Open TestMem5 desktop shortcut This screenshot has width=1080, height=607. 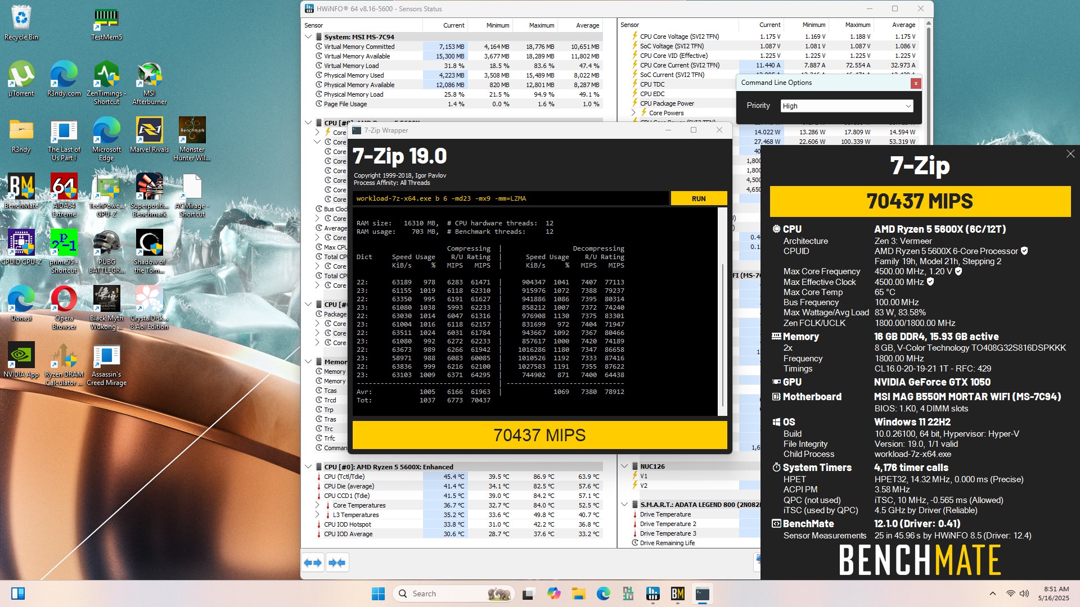pyautogui.click(x=106, y=22)
